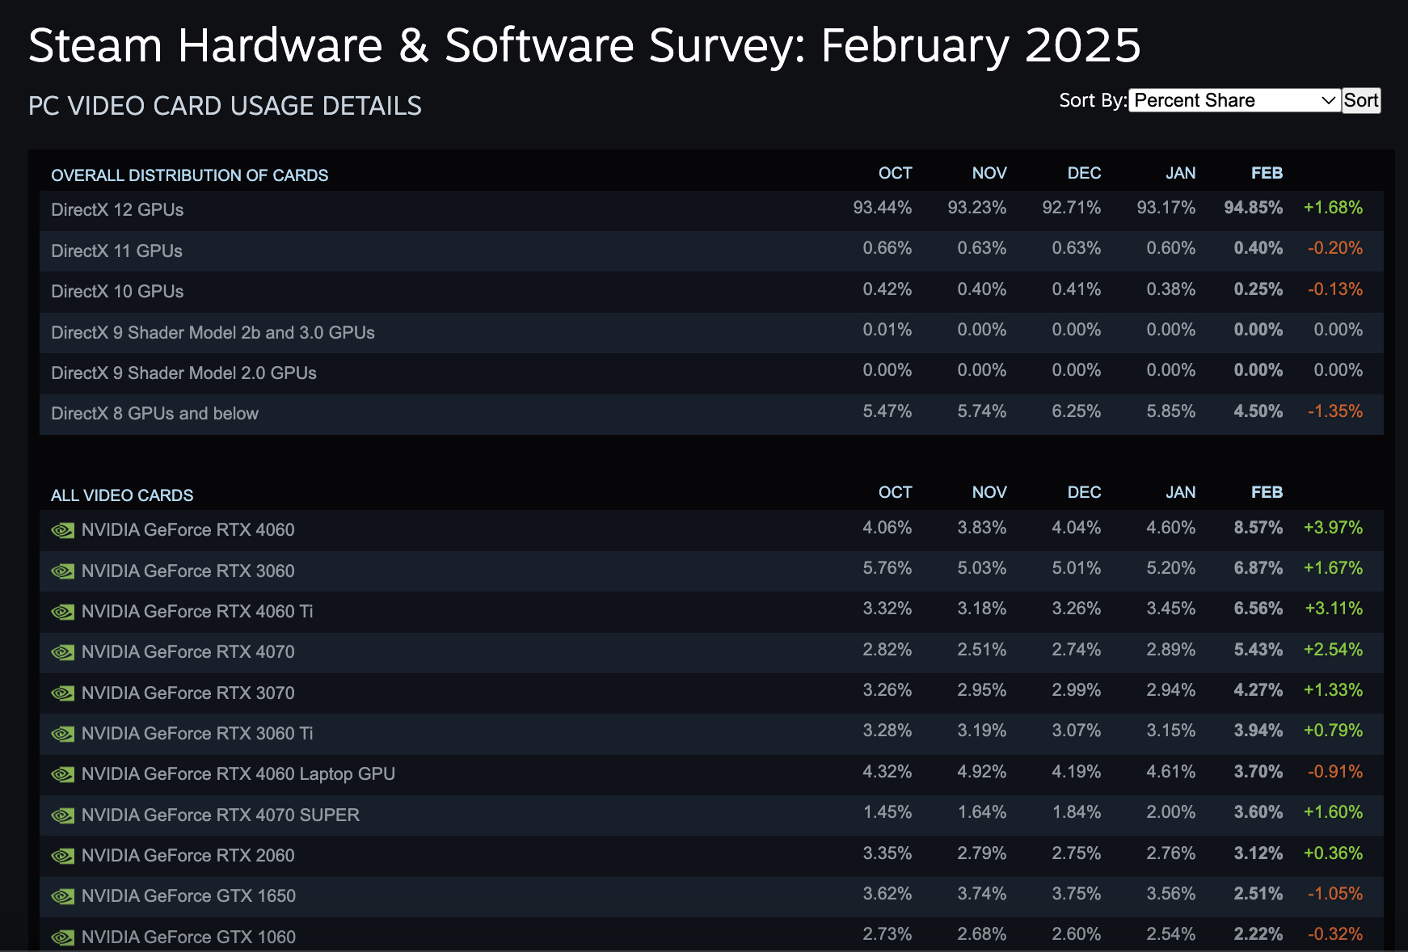
Task: Select NVIDIA GeForce RTX 2060 label
Action: click(x=188, y=856)
